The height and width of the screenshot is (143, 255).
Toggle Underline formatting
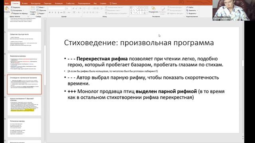(x=55, y=12)
